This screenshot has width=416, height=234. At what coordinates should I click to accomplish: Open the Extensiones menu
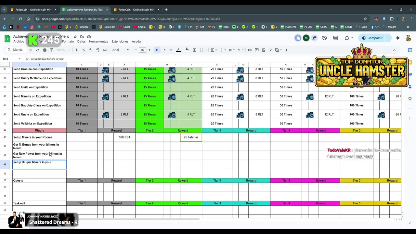point(120,42)
